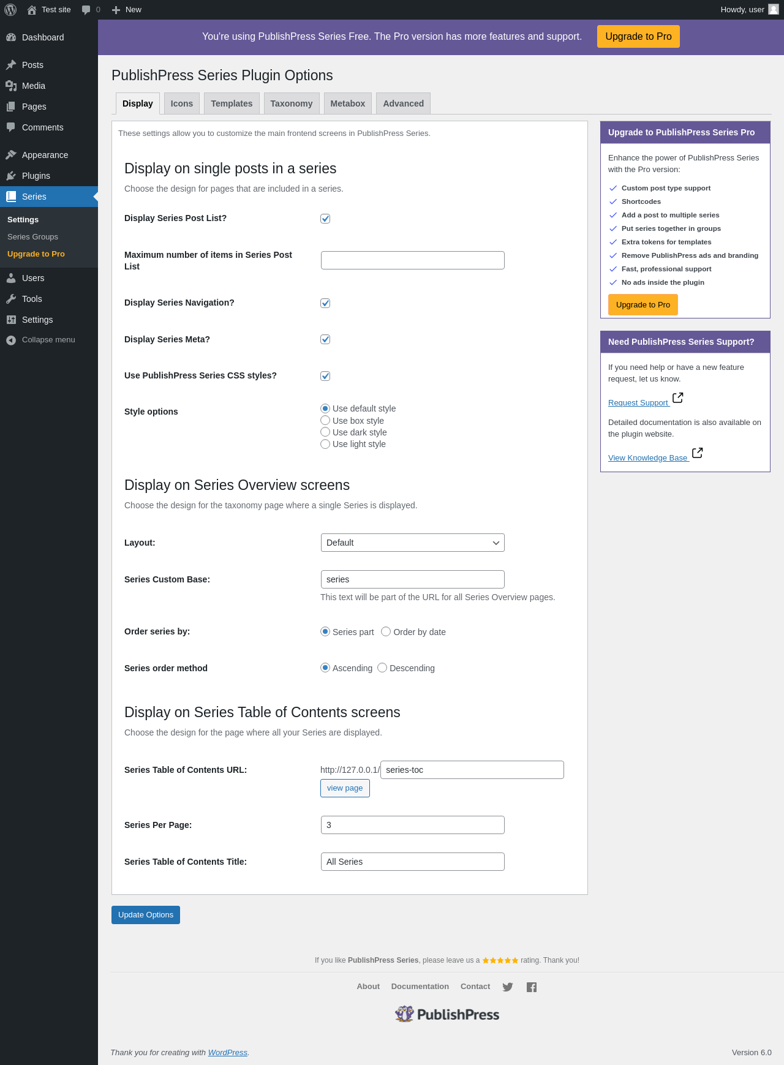Click the Comments sidebar icon
Viewport: 784px width, 1065px height.
(x=11, y=127)
